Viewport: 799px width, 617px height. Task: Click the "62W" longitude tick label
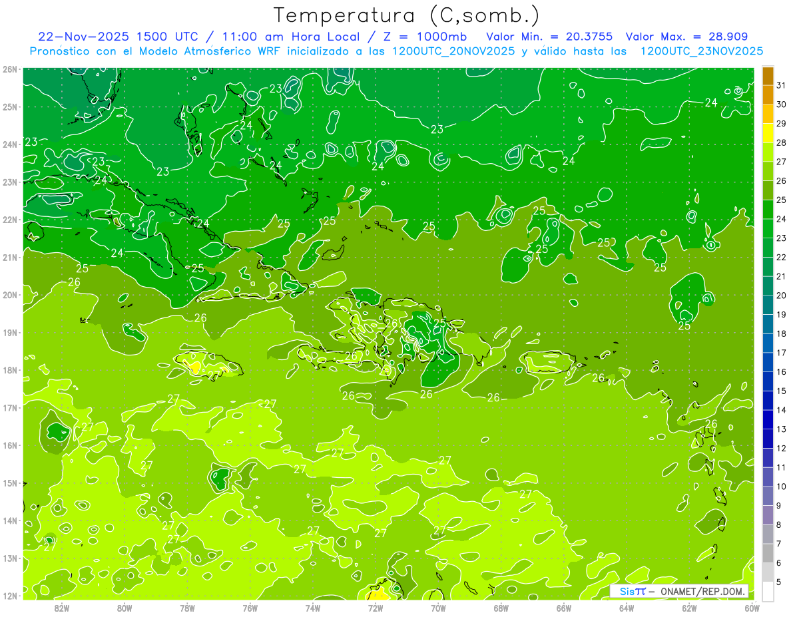pos(690,607)
